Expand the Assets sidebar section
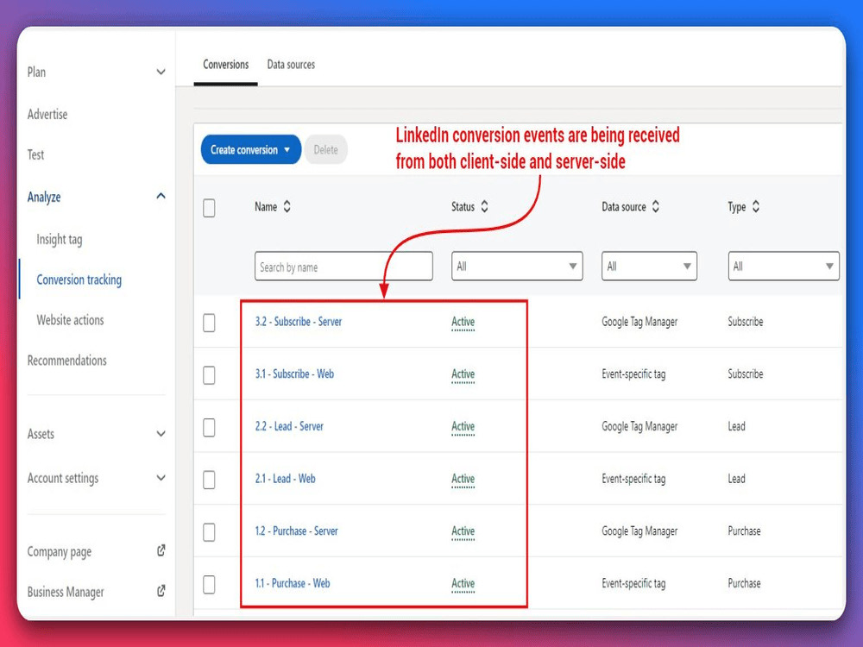 pyautogui.click(x=161, y=434)
